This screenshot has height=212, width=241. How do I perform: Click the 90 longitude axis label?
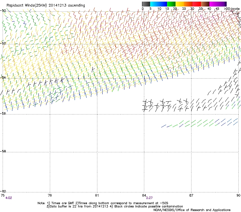tap(238, 195)
